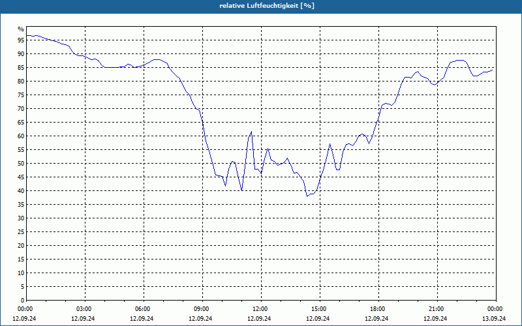Select the '12.09.24' date under the first 00:00
The height and width of the screenshot is (326, 522).
click(24, 319)
